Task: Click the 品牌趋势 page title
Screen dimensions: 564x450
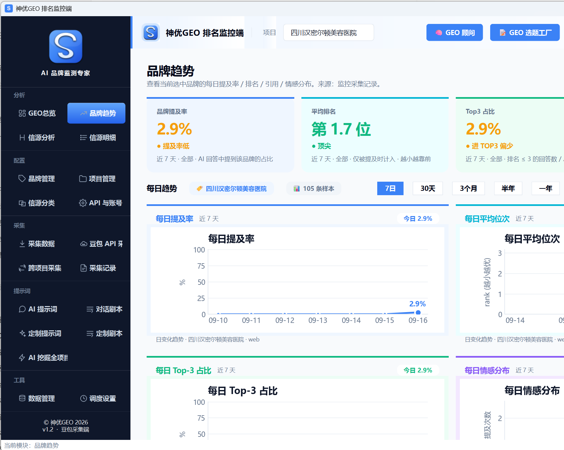Action: coord(171,71)
